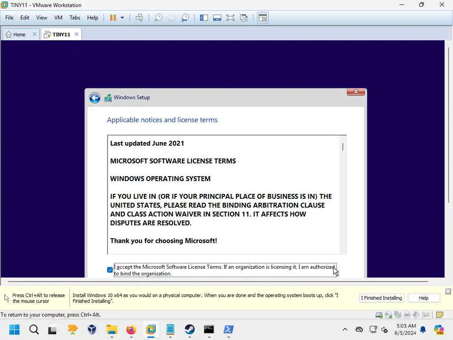Close the TINY11 tab

(77, 34)
